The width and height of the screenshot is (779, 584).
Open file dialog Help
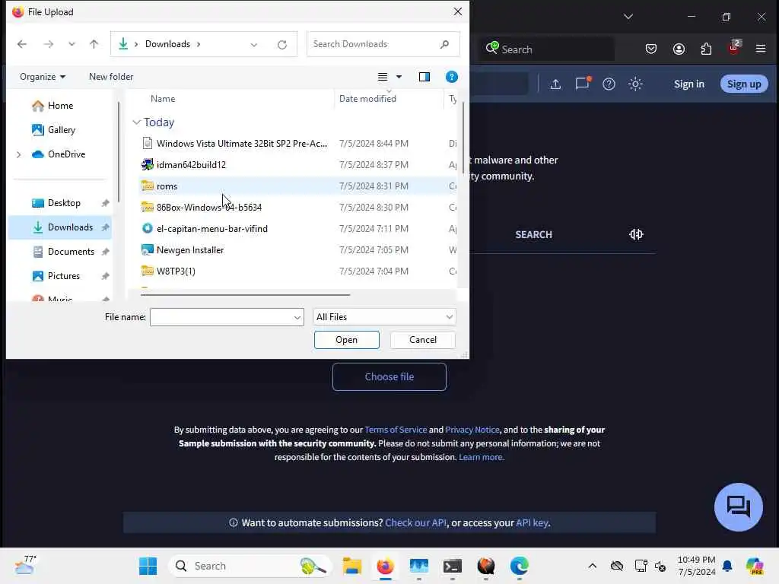tap(452, 77)
